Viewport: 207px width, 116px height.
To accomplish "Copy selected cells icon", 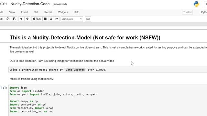I will 8,19.
